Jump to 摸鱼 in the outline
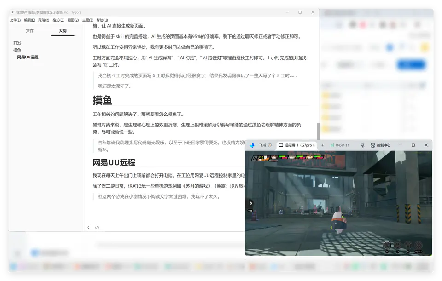The height and width of the screenshot is (281, 442). pos(17,50)
